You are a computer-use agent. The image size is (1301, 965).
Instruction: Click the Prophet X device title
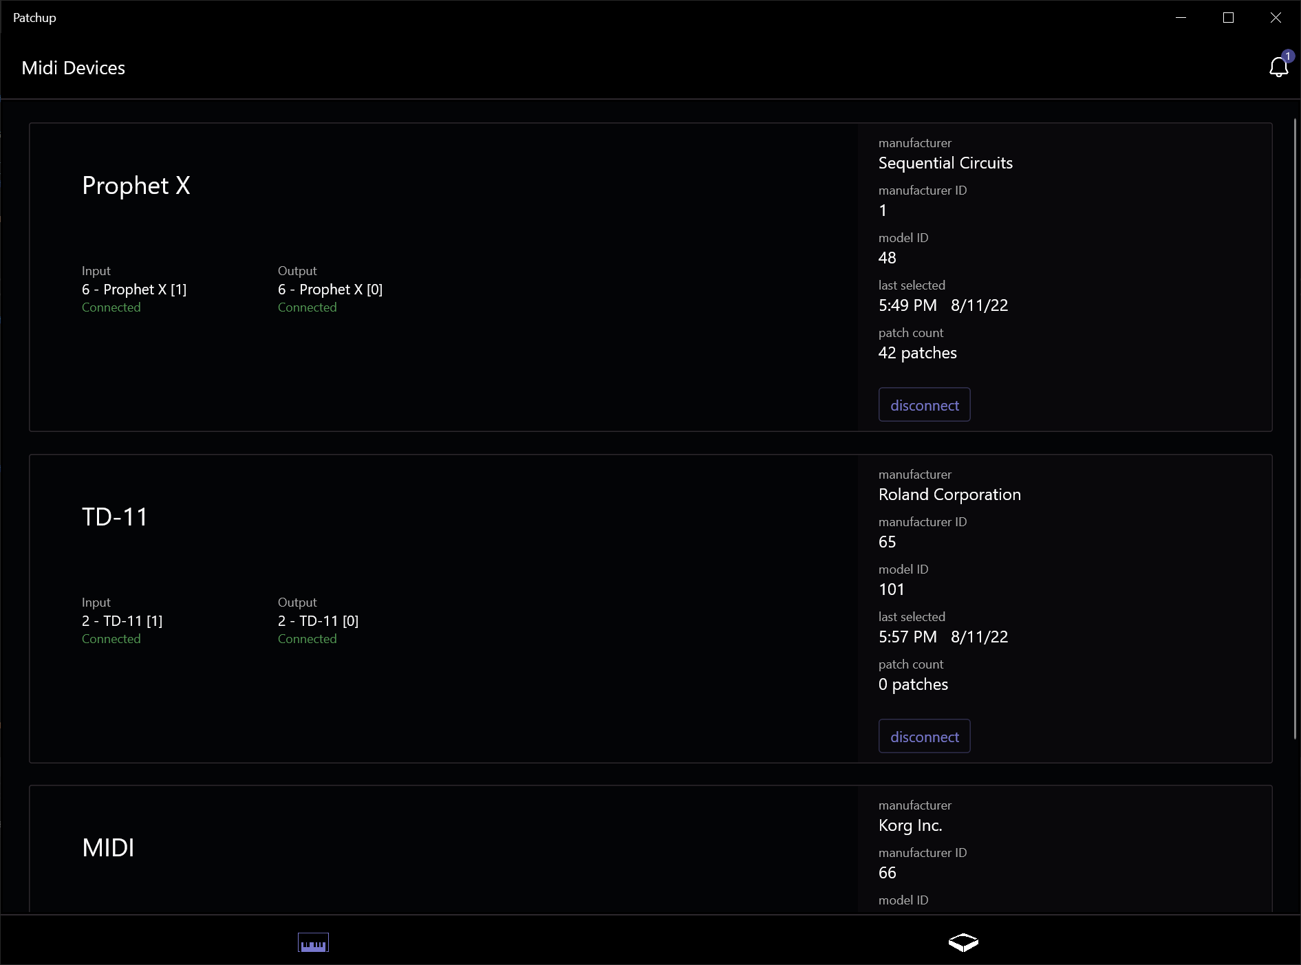click(x=136, y=186)
